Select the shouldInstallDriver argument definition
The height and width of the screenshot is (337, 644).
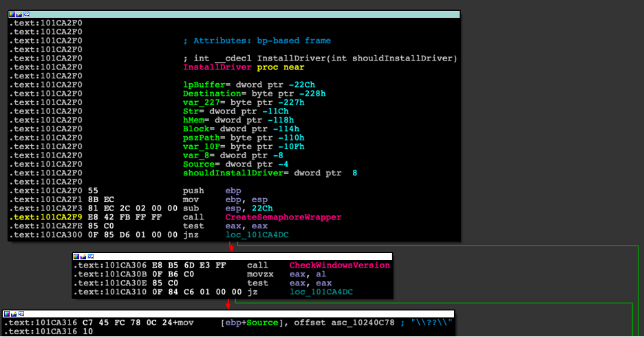point(270,173)
